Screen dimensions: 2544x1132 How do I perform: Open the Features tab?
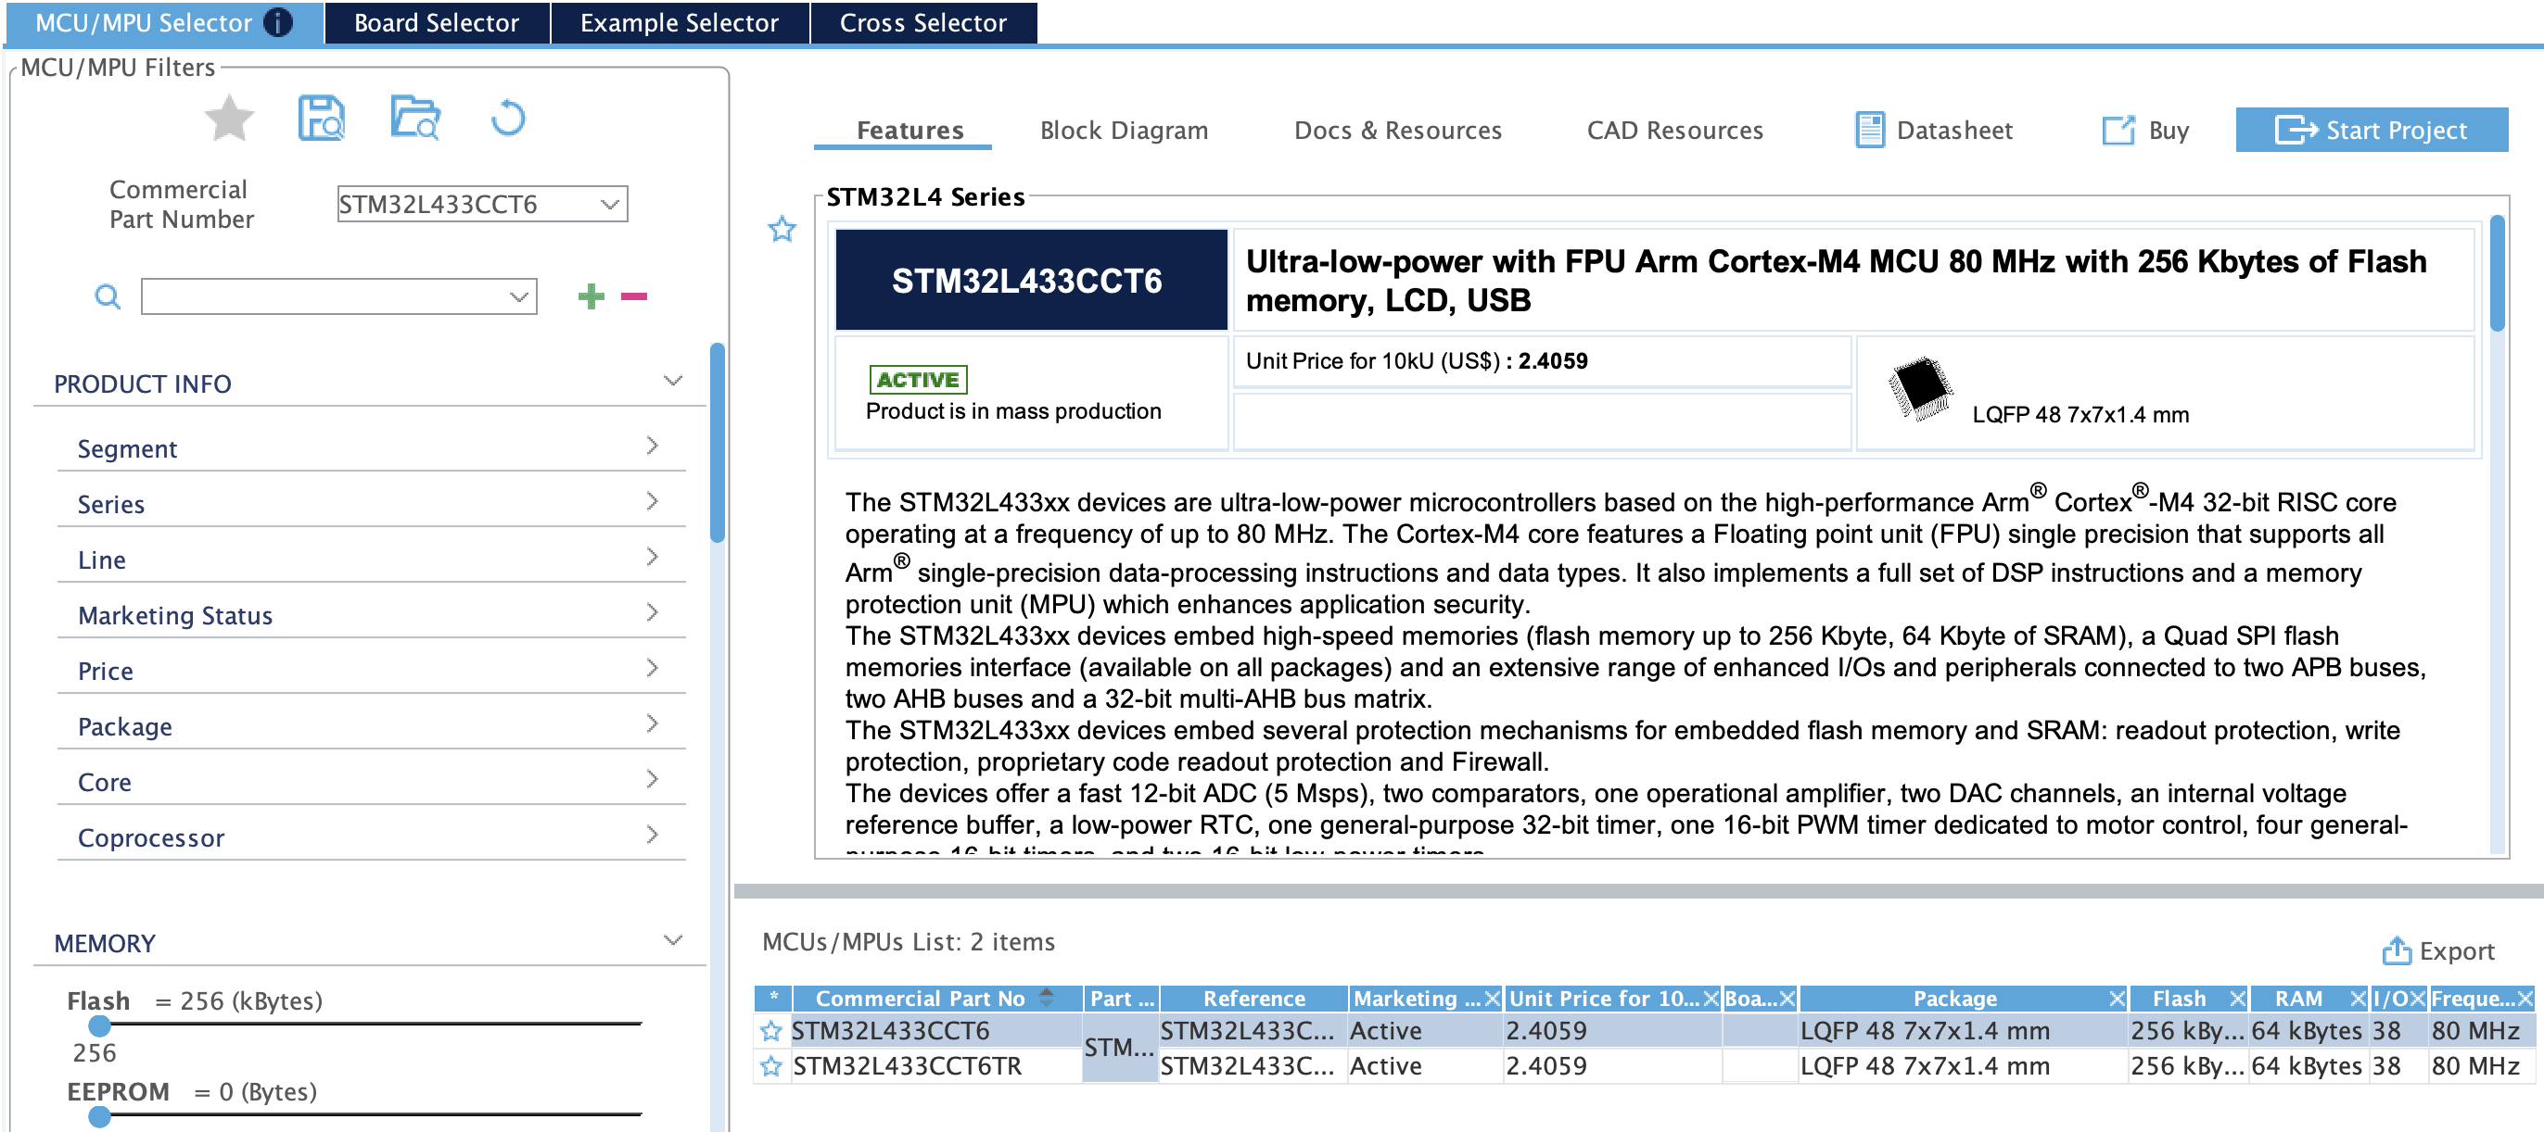tap(909, 131)
